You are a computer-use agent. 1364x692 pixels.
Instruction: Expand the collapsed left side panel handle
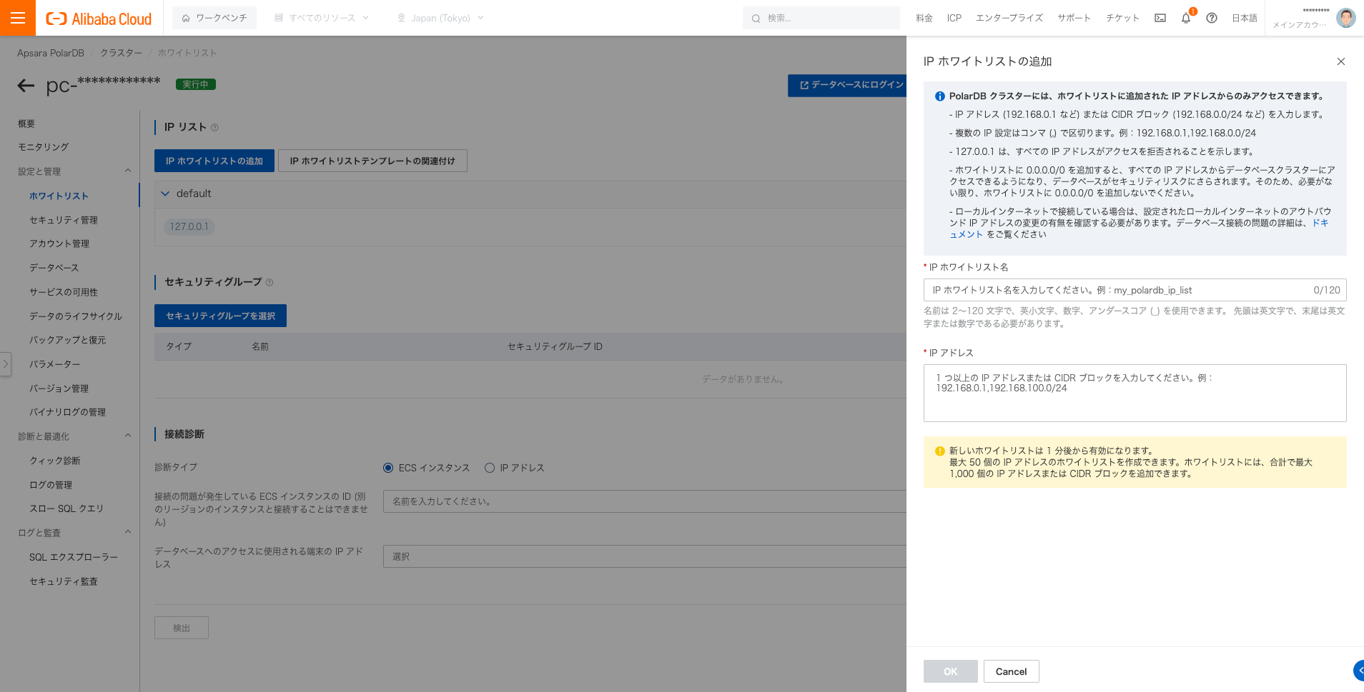pyautogui.click(x=6, y=363)
